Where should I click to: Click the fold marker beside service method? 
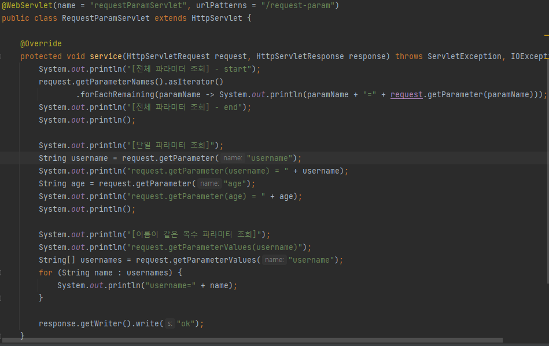coord(1,56)
